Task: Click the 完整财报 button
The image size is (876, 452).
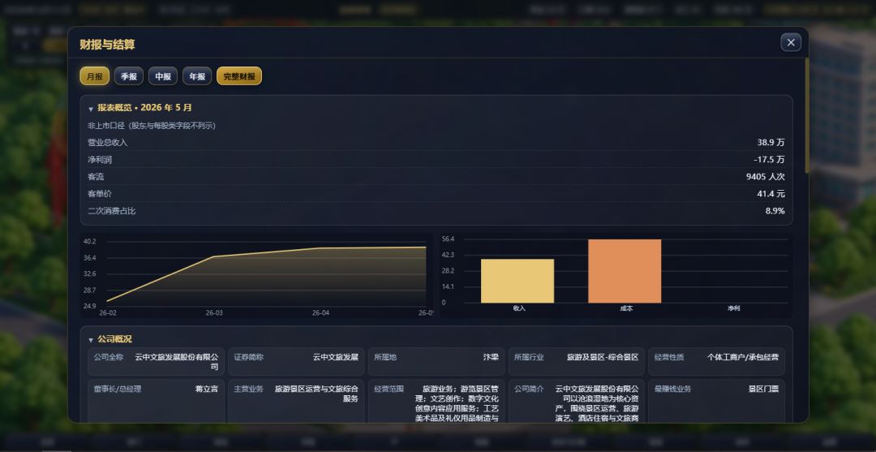Action: (x=239, y=76)
